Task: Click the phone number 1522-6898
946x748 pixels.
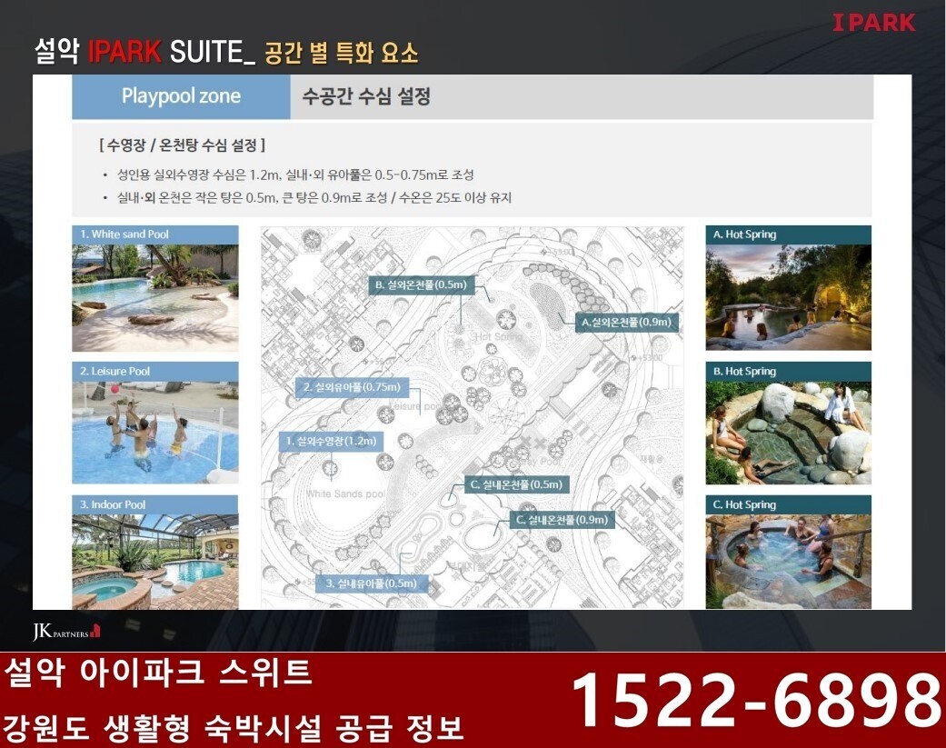Action: pyautogui.click(x=756, y=700)
